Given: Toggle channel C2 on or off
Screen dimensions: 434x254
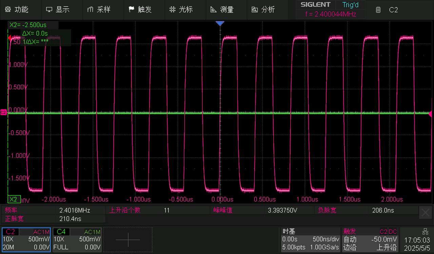Looking at the screenshot, I should click(x=11, y=231).
